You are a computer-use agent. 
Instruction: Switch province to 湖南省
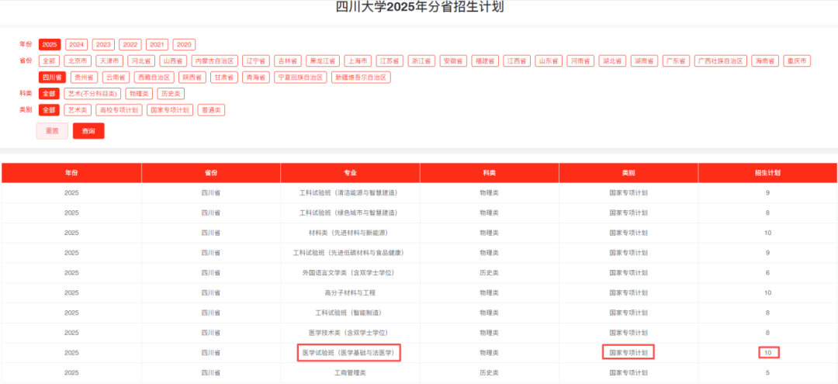[x=645, y=61]
